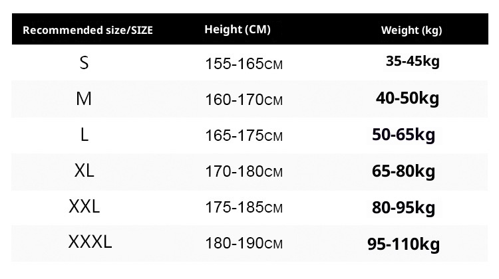Click the 'Recommended size/SIZE' column header
The width and height of the screenshot is (499, 279).
[x=88, y=31]
